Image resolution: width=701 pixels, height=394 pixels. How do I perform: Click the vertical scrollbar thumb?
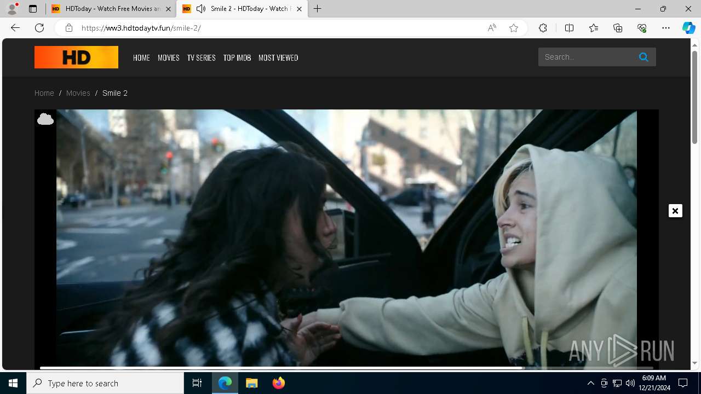[695, 97]
